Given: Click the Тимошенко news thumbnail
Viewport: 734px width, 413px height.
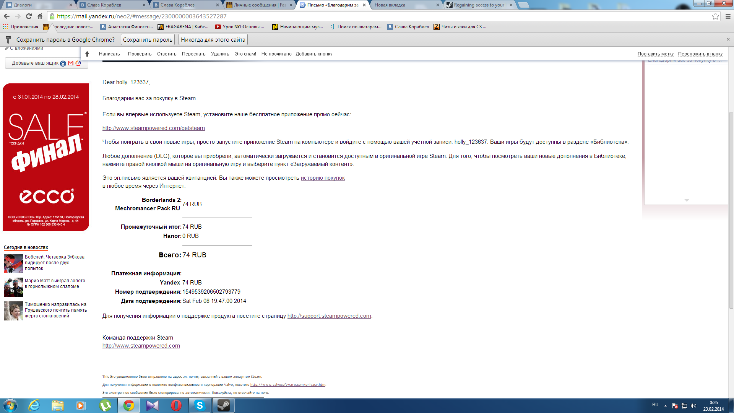Looking at the screenshot, I should [13, 311].
